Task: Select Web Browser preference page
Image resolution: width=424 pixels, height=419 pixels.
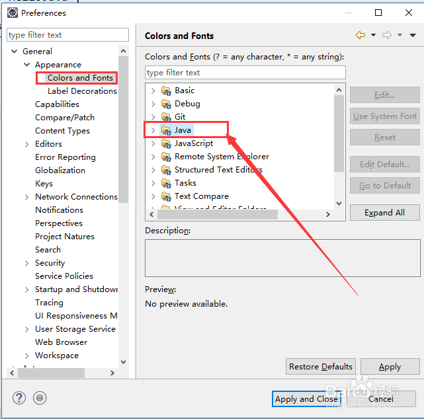Action: (61, 342)
